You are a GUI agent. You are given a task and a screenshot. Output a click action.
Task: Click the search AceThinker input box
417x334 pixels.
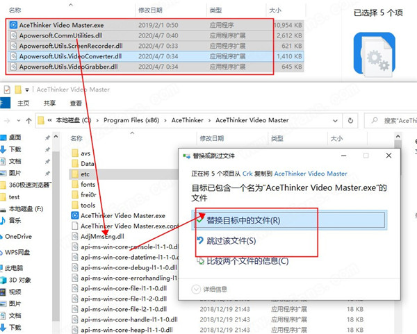(391, 121)
